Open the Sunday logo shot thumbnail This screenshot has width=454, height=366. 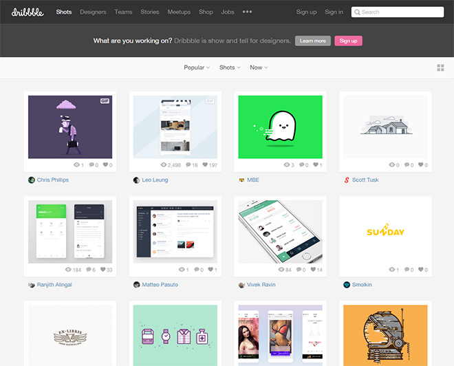tap(385, 232)
